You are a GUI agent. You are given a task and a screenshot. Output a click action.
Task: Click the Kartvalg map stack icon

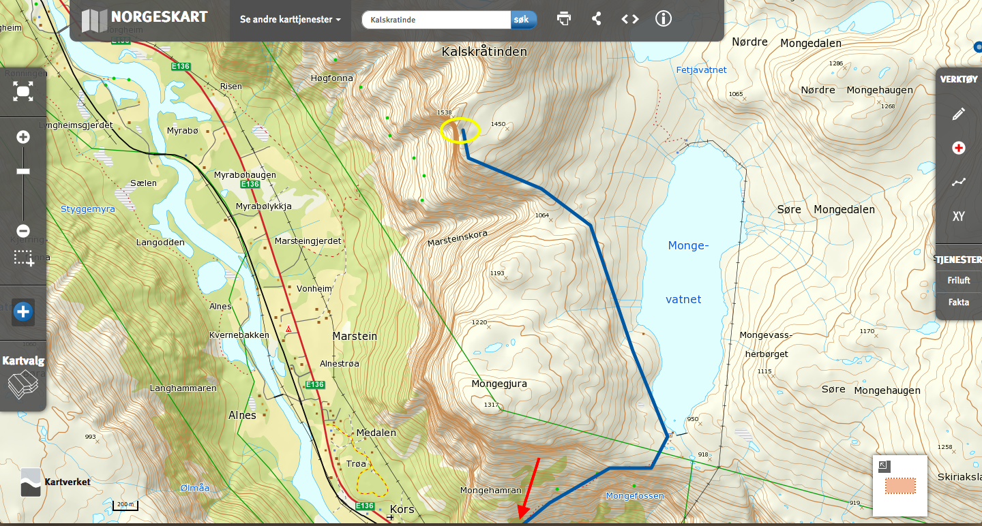(x=23, y=384)
